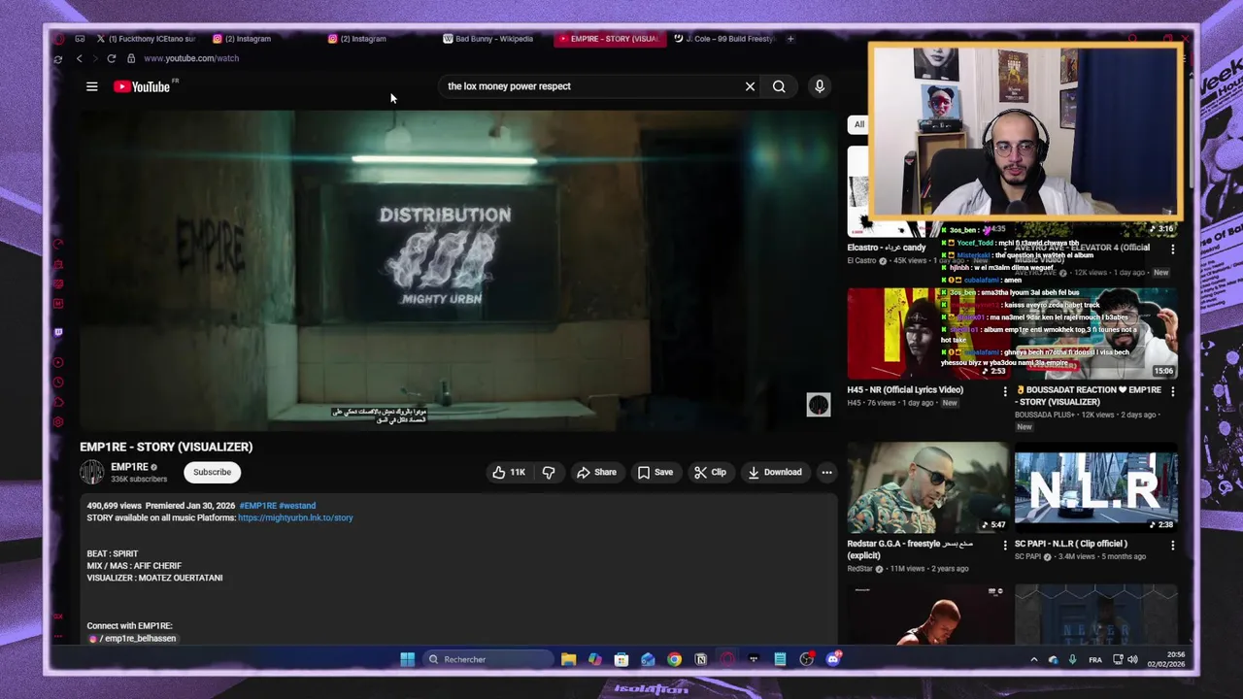
Task: Open Windows Start menu
Action: pos(407,659)
